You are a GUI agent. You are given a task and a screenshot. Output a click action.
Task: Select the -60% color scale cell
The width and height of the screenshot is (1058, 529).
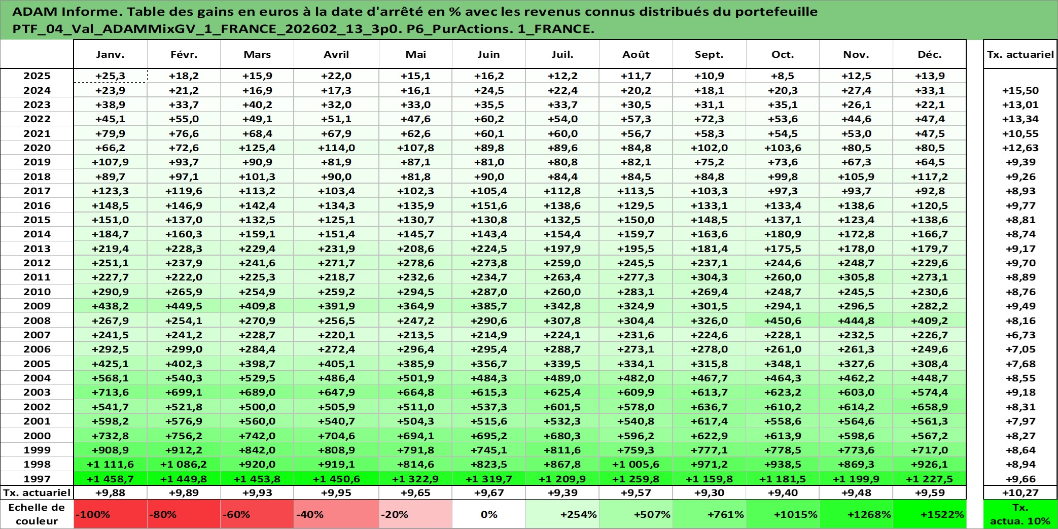click(257, 514)
